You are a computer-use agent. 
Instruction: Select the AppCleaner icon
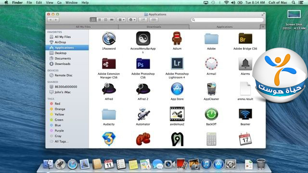point(211,89)
